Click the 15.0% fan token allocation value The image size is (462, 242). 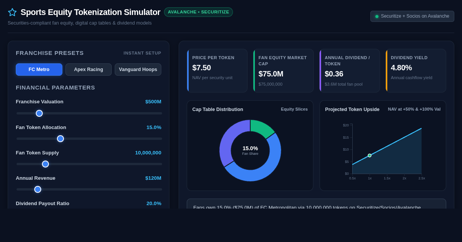coord(154,127)
